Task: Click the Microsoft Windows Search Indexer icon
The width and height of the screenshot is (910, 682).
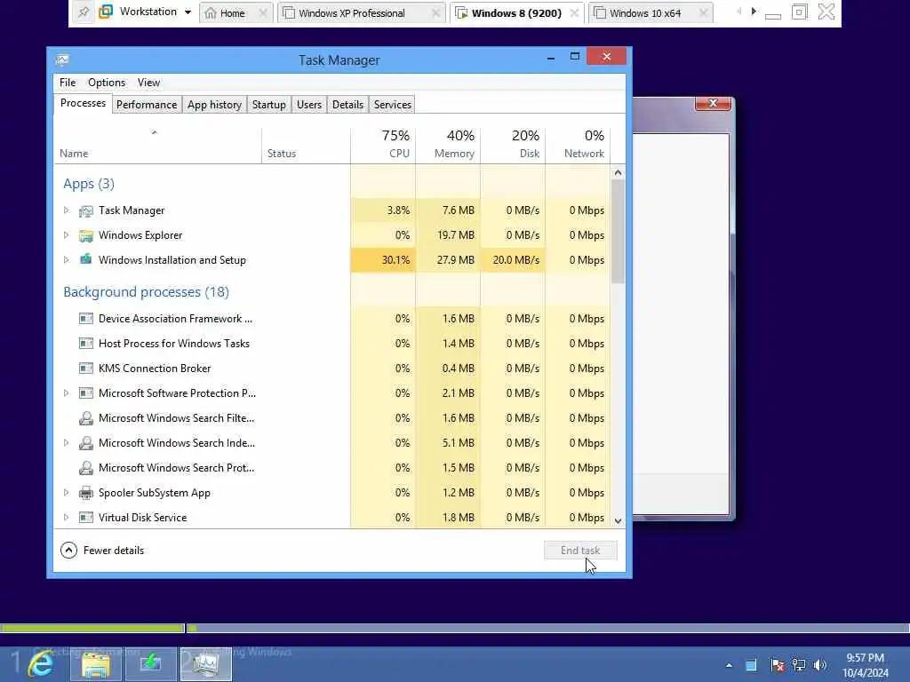Action: 86,443
